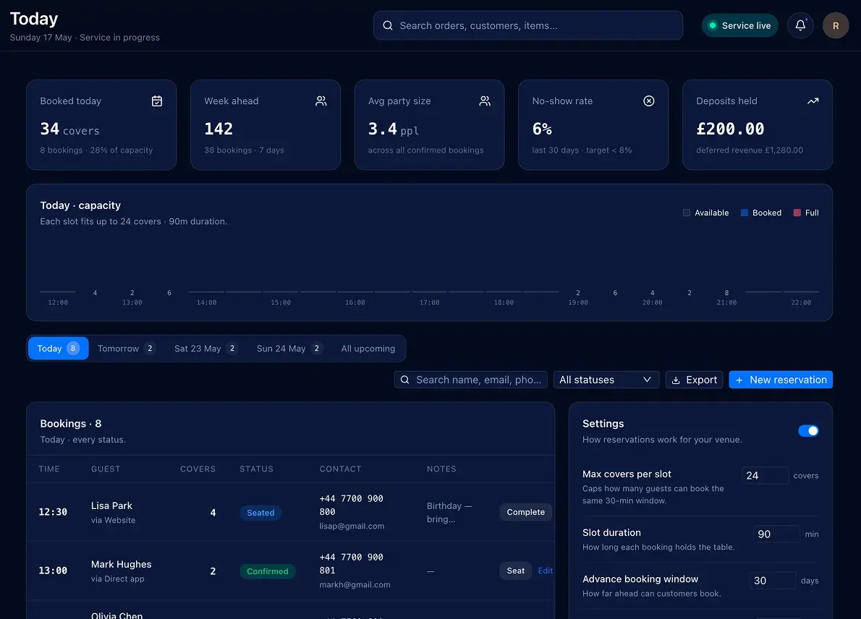
Task: Select the Sun 24 May tab
Action: (x=289, y=349)
